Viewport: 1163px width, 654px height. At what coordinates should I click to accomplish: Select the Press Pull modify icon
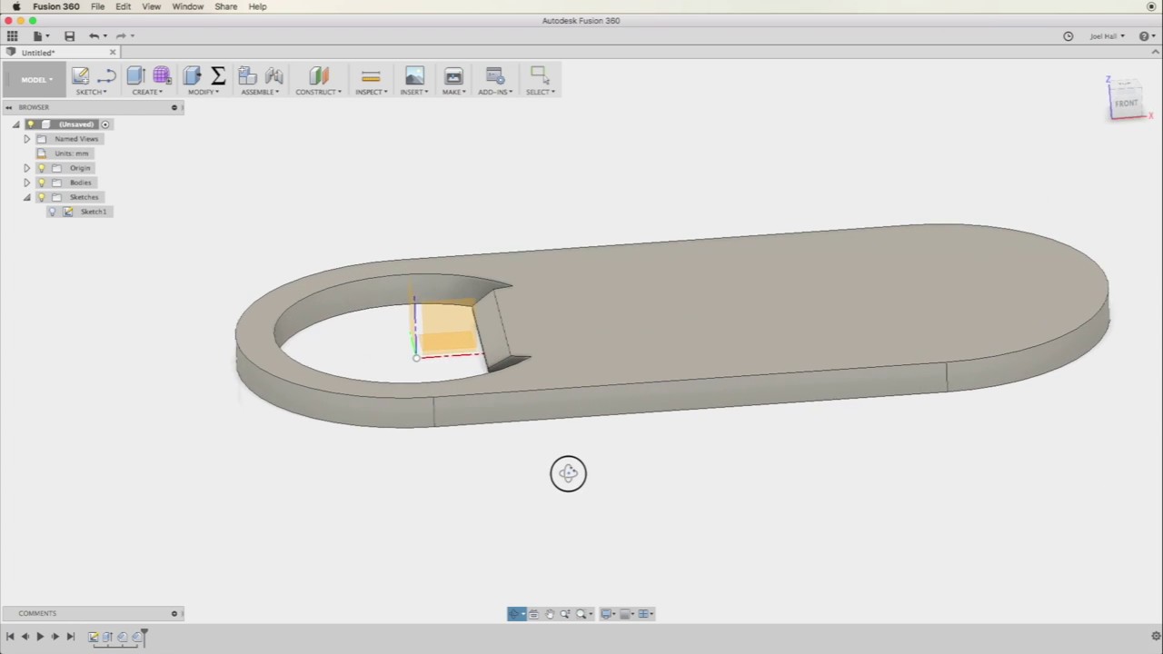(192, 76)
